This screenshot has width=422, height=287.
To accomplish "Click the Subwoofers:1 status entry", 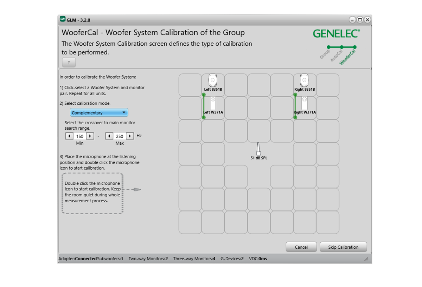I will [x=110, y=259].
